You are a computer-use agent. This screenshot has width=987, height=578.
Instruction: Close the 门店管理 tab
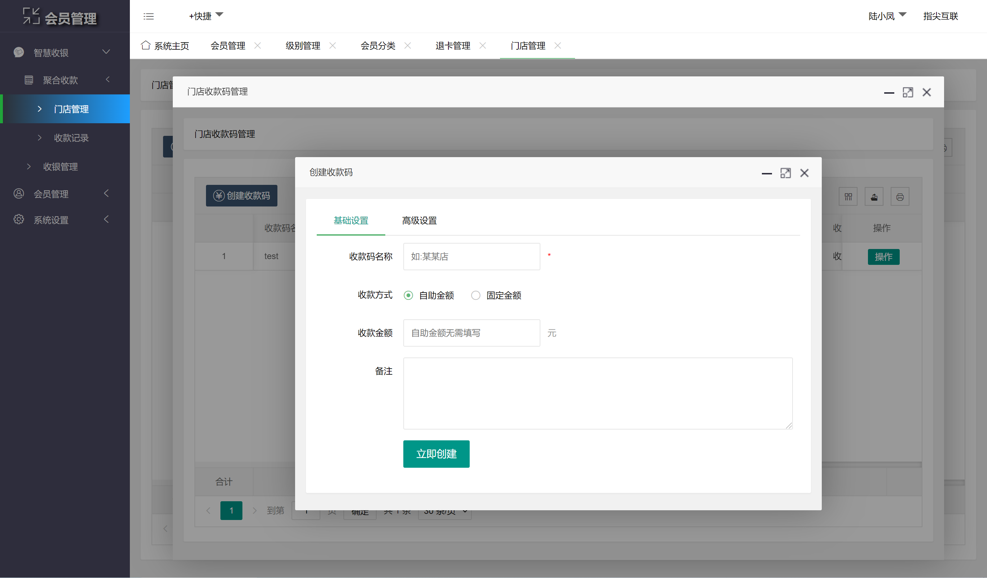click(558, 45)
